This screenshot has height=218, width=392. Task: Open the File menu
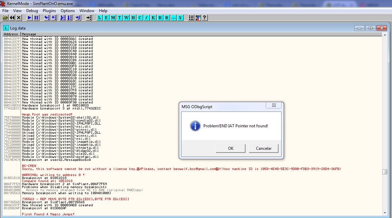(x=5, y=11)
